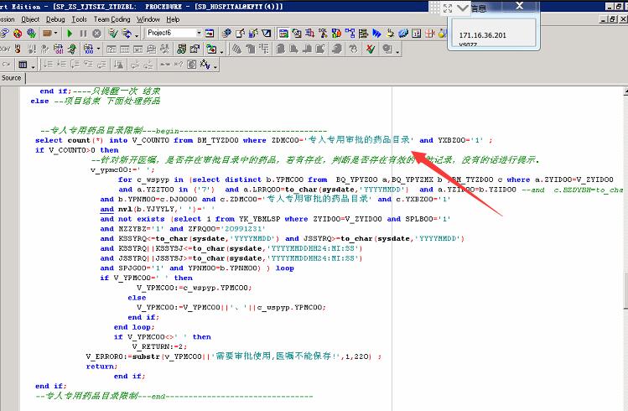Viewport: 628px width, 411px height.
Task: Click in the code line 'if V_COUNT0>0 then'
Action: 77,150
